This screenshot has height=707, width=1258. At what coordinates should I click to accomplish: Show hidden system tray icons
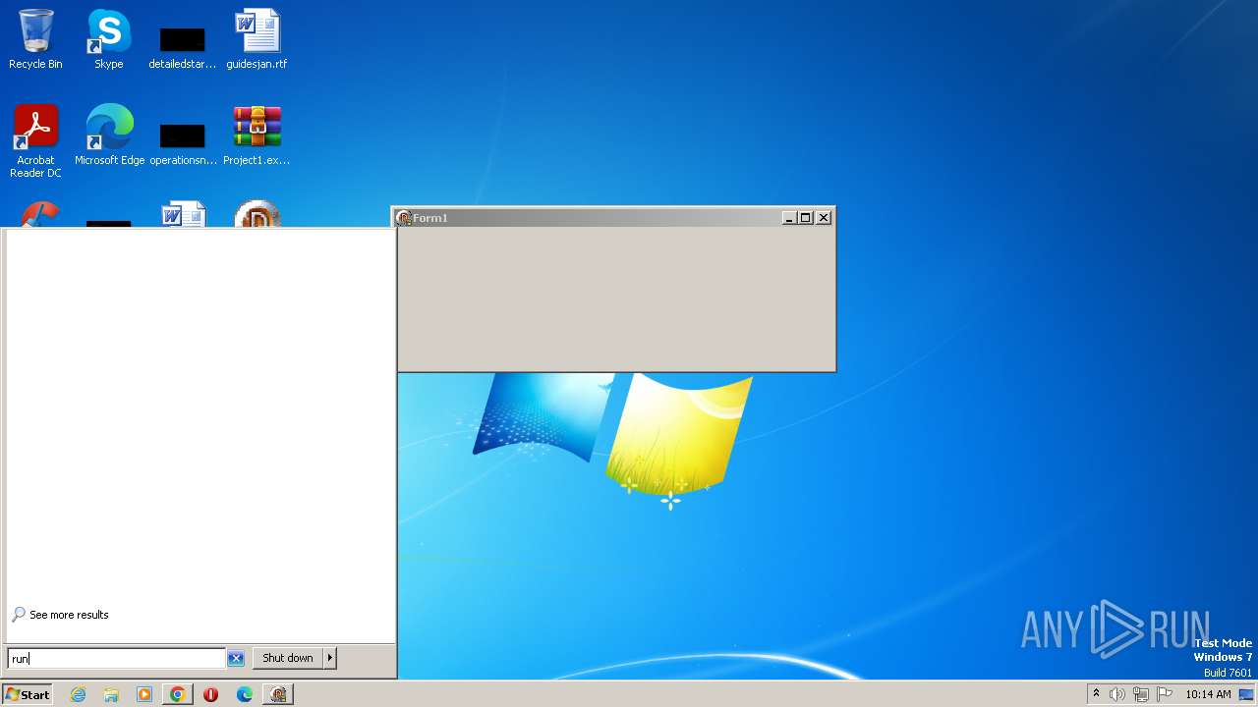[1096, 694]
